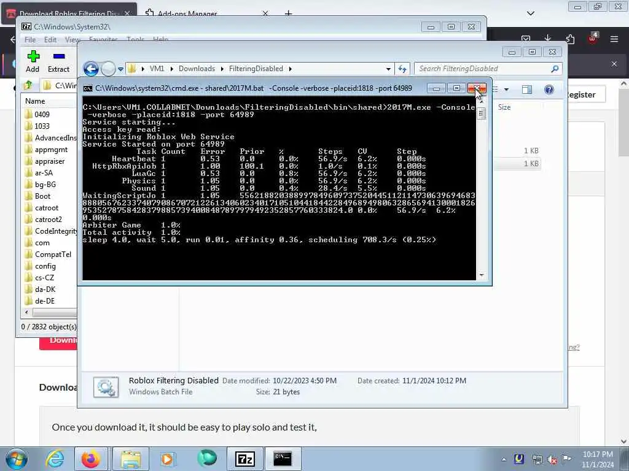The image size is (629, 471).
Task: Select the ar-SA folder in 7-Zip
Action: 44,173
